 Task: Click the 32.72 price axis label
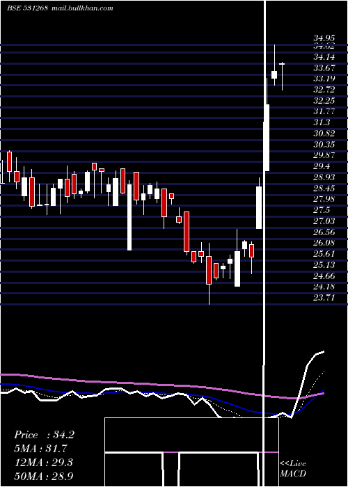[324, 90]
